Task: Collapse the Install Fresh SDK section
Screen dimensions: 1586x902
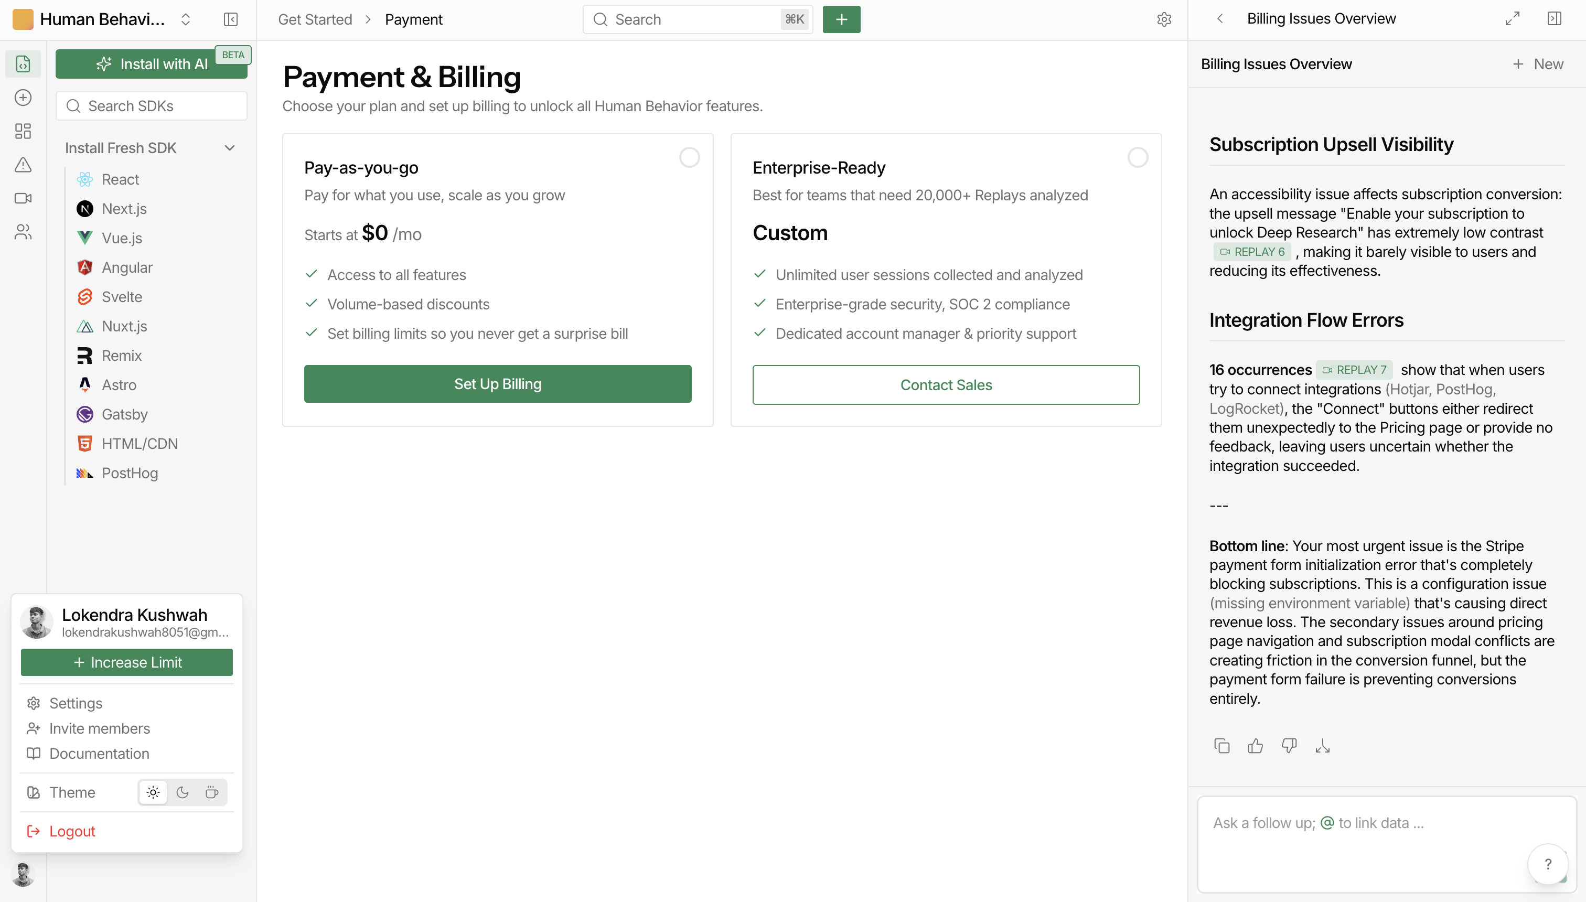Action: pos(230,148)
